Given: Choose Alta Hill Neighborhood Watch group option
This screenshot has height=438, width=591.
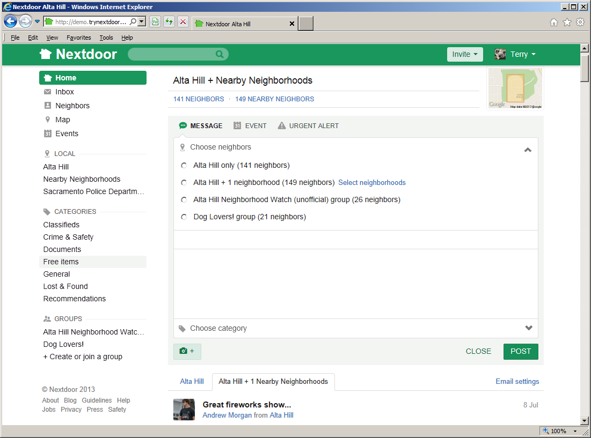Looking at the screenshot, I should click(x=184, y=200).
